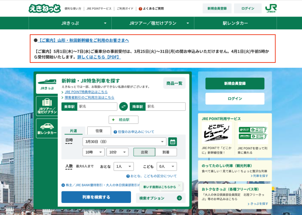
Task: Open the ご利用ガイド header link
Action: [x=125, y=9]
